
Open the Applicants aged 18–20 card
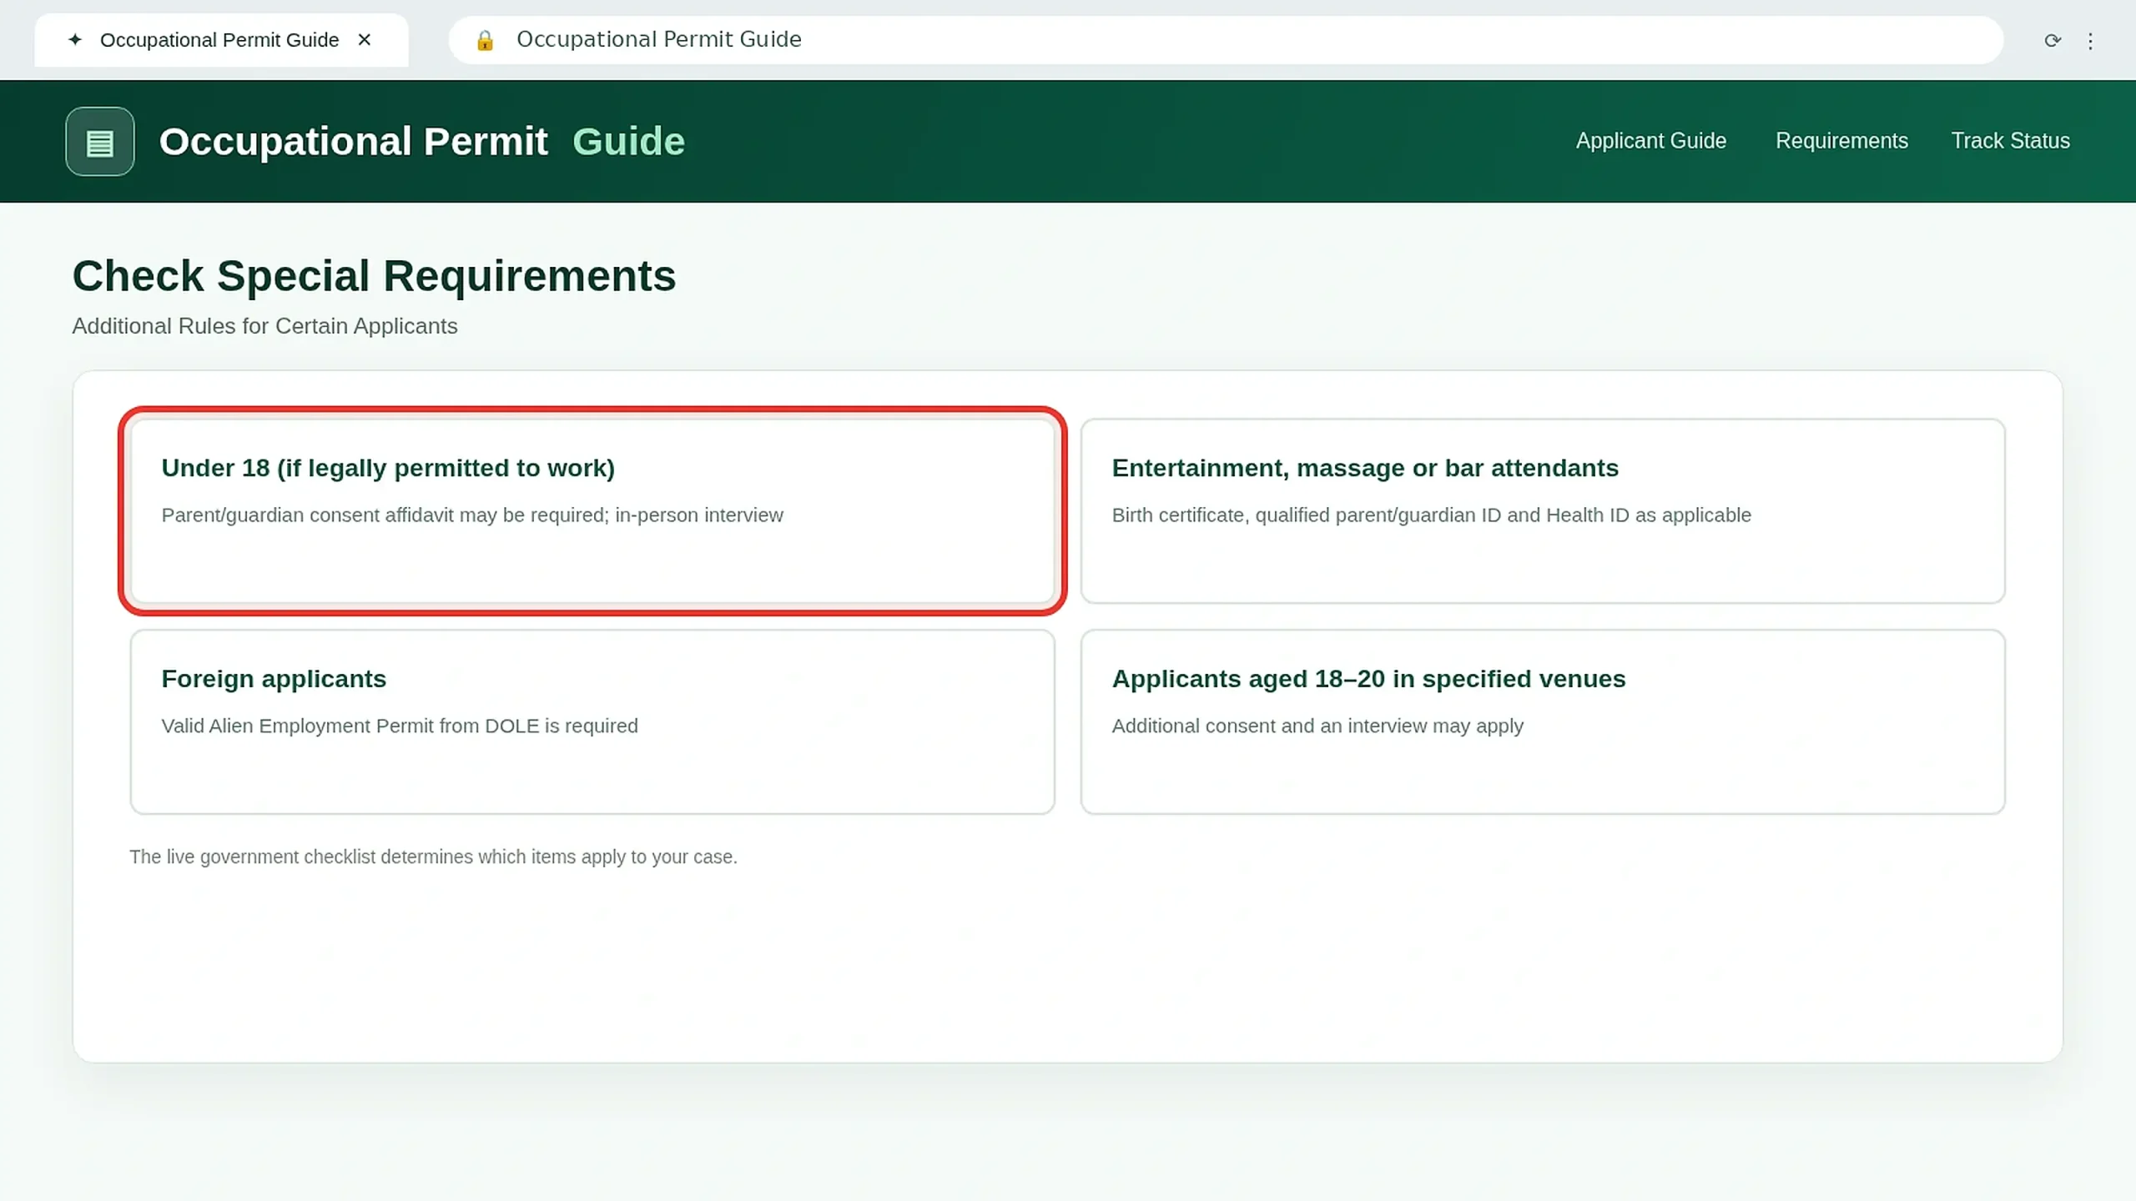(x=1543, y=721)
